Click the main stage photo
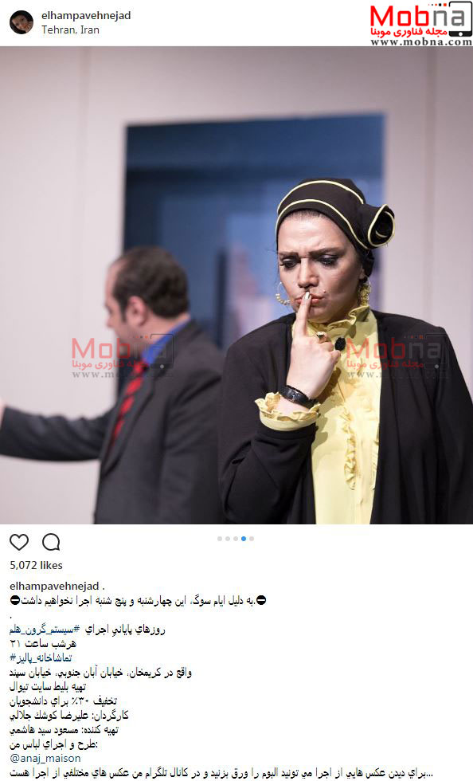The width and height of the screenshot is (473, 781). coord(236,285)
